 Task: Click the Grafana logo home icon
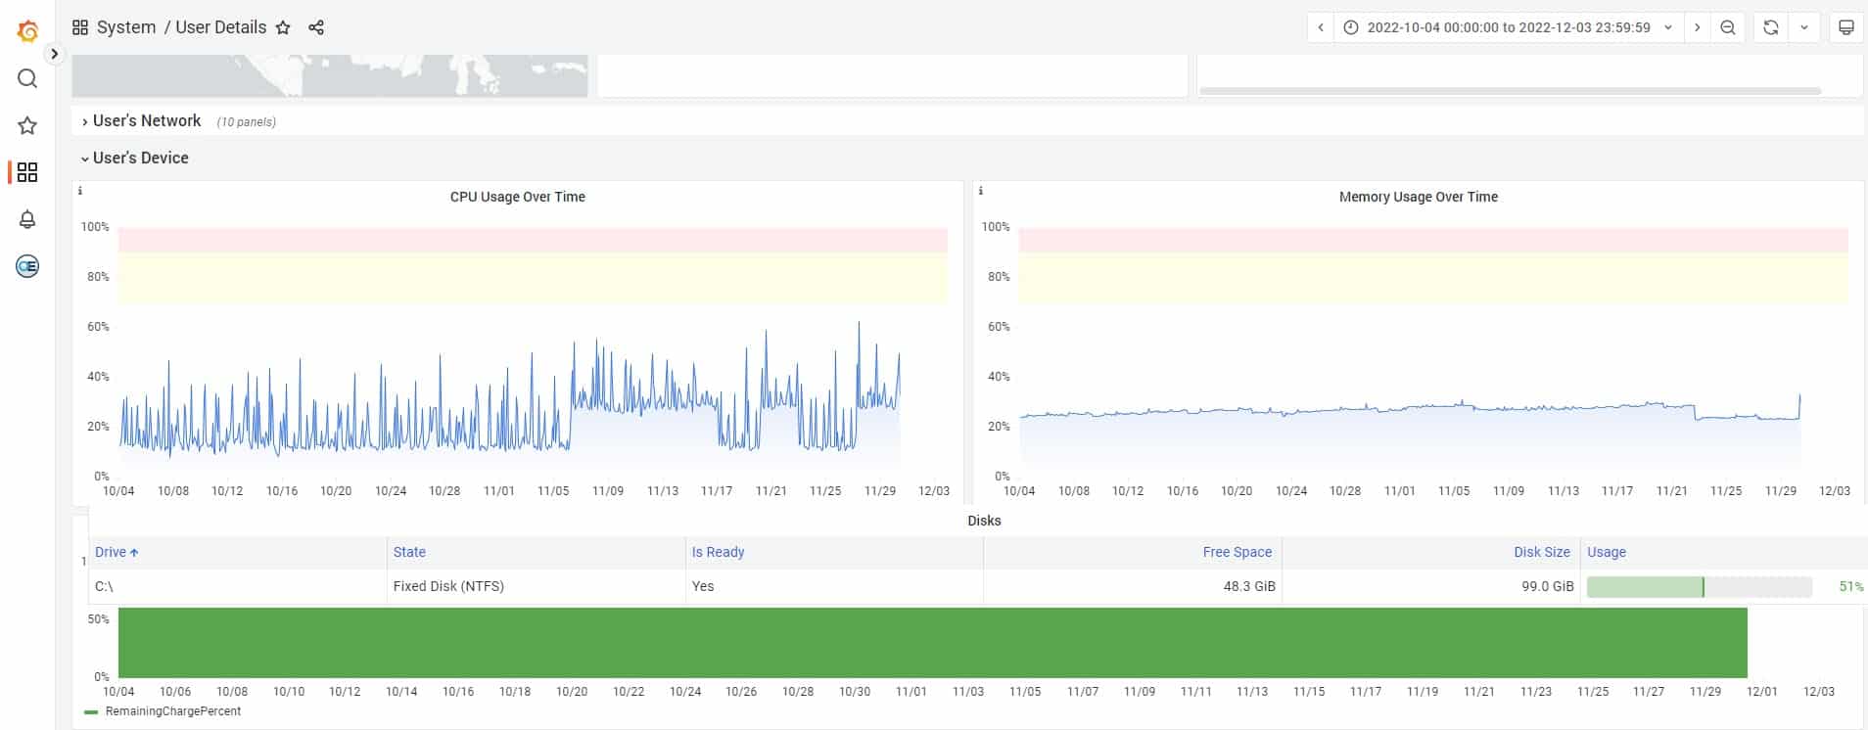[27, 31]
